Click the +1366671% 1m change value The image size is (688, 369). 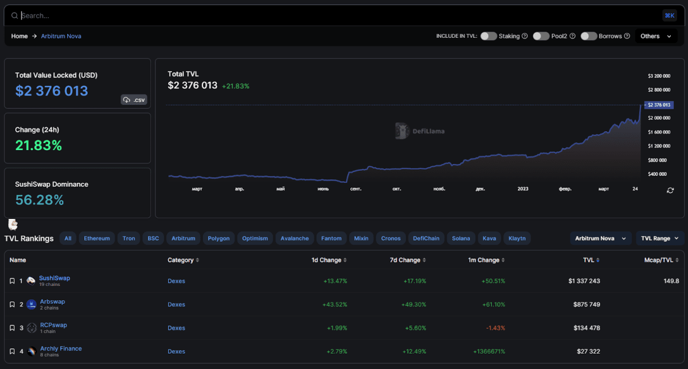click(489, 351)
